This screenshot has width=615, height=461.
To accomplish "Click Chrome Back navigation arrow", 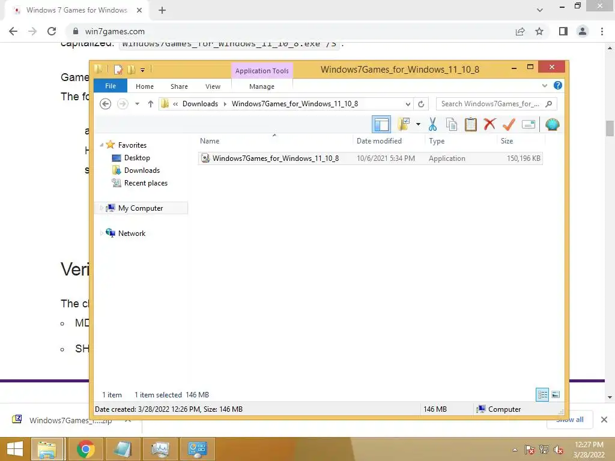I will [x=13, y=31].
